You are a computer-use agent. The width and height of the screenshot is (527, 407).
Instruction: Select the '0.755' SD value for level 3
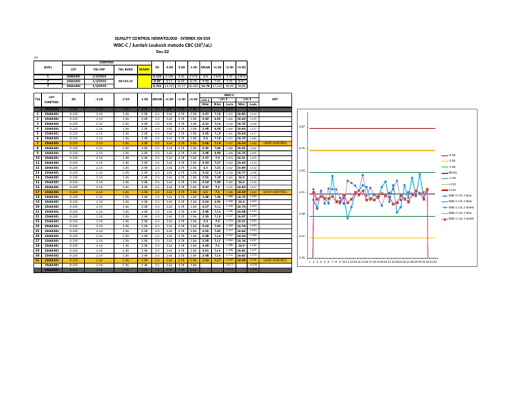[157, 86]
